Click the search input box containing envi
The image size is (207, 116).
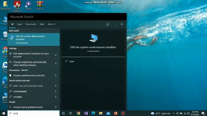(x=34, y=113)
